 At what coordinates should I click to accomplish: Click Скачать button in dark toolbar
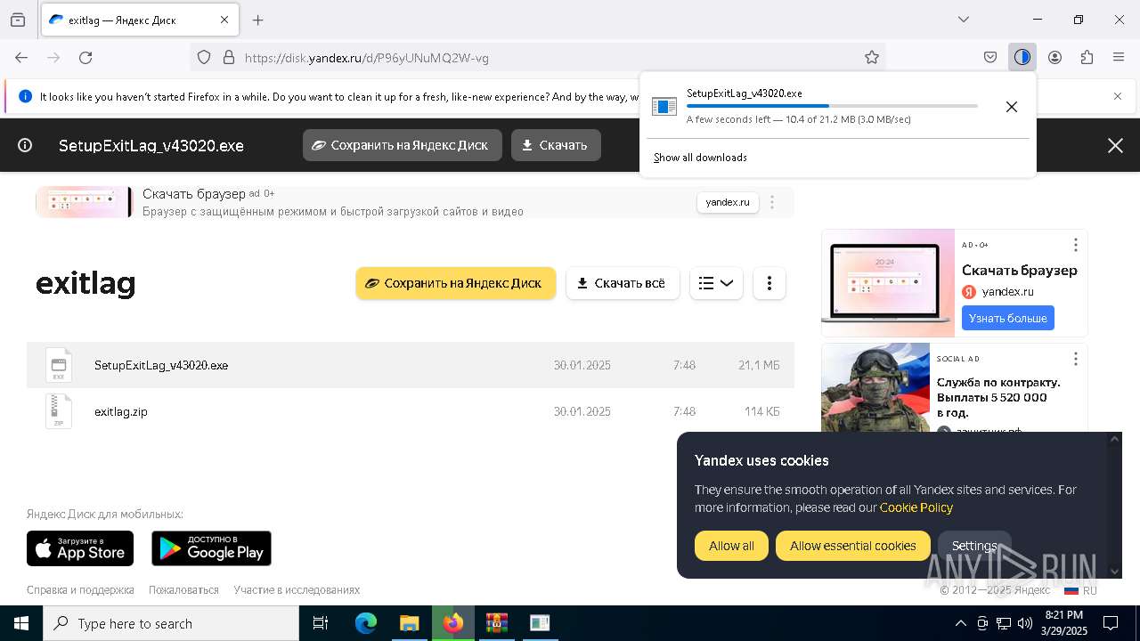tap(556, 145)
